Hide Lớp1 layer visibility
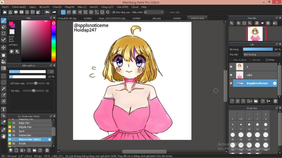This screenshot has width=282, height=158. [x=231, y=75]
